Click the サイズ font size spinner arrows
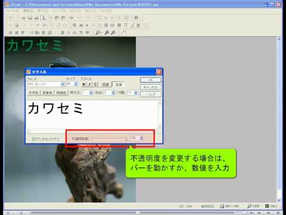 point(76,84)
